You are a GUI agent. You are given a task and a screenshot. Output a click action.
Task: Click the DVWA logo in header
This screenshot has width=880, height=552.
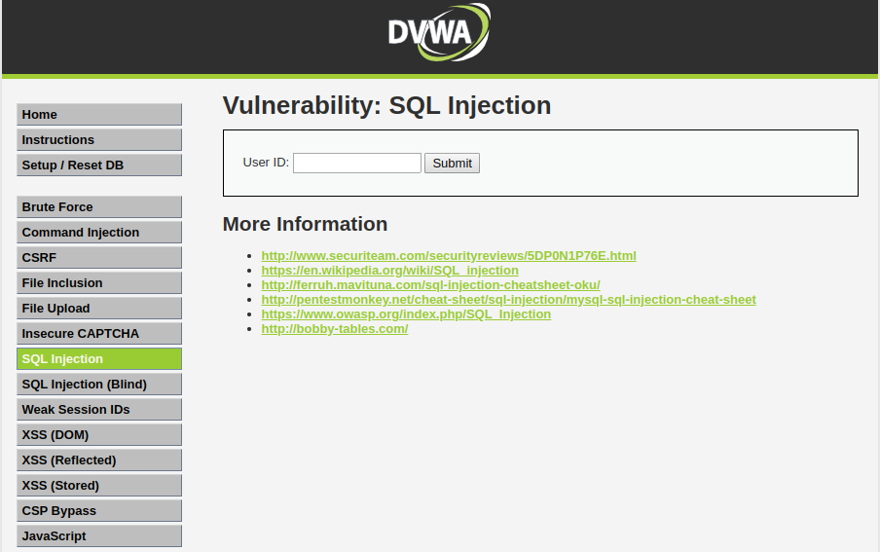tap(439, 34)
